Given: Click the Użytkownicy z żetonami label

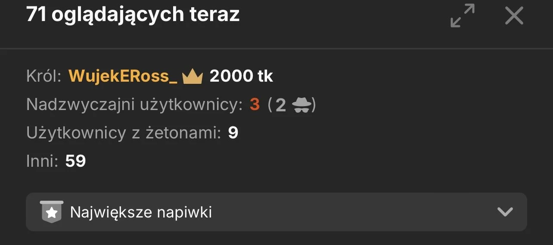Looking at the screenshot, I should pyautogui.click(x=124, y=133).
